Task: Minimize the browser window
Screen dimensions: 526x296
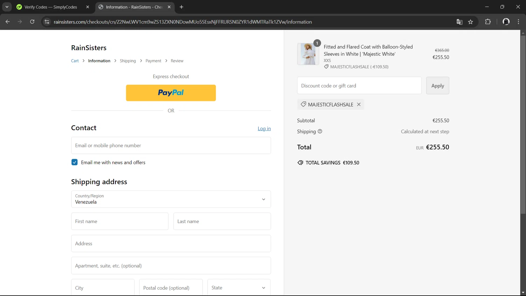Action: coord(487,7)
